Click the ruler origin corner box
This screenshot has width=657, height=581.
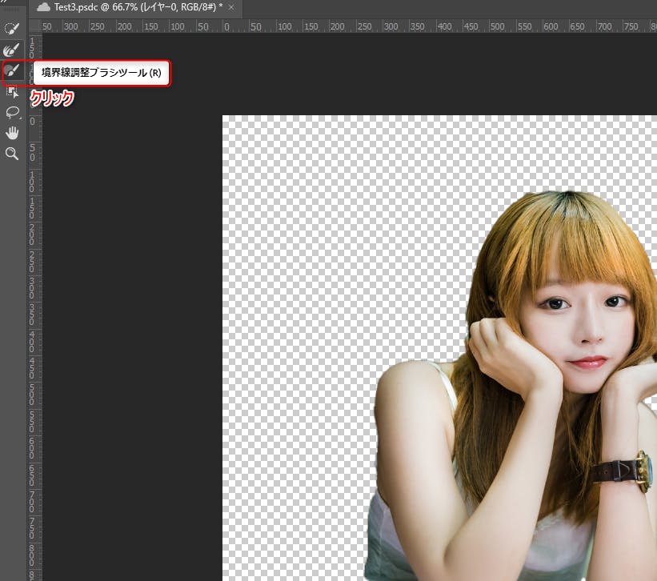pos(33,26)
